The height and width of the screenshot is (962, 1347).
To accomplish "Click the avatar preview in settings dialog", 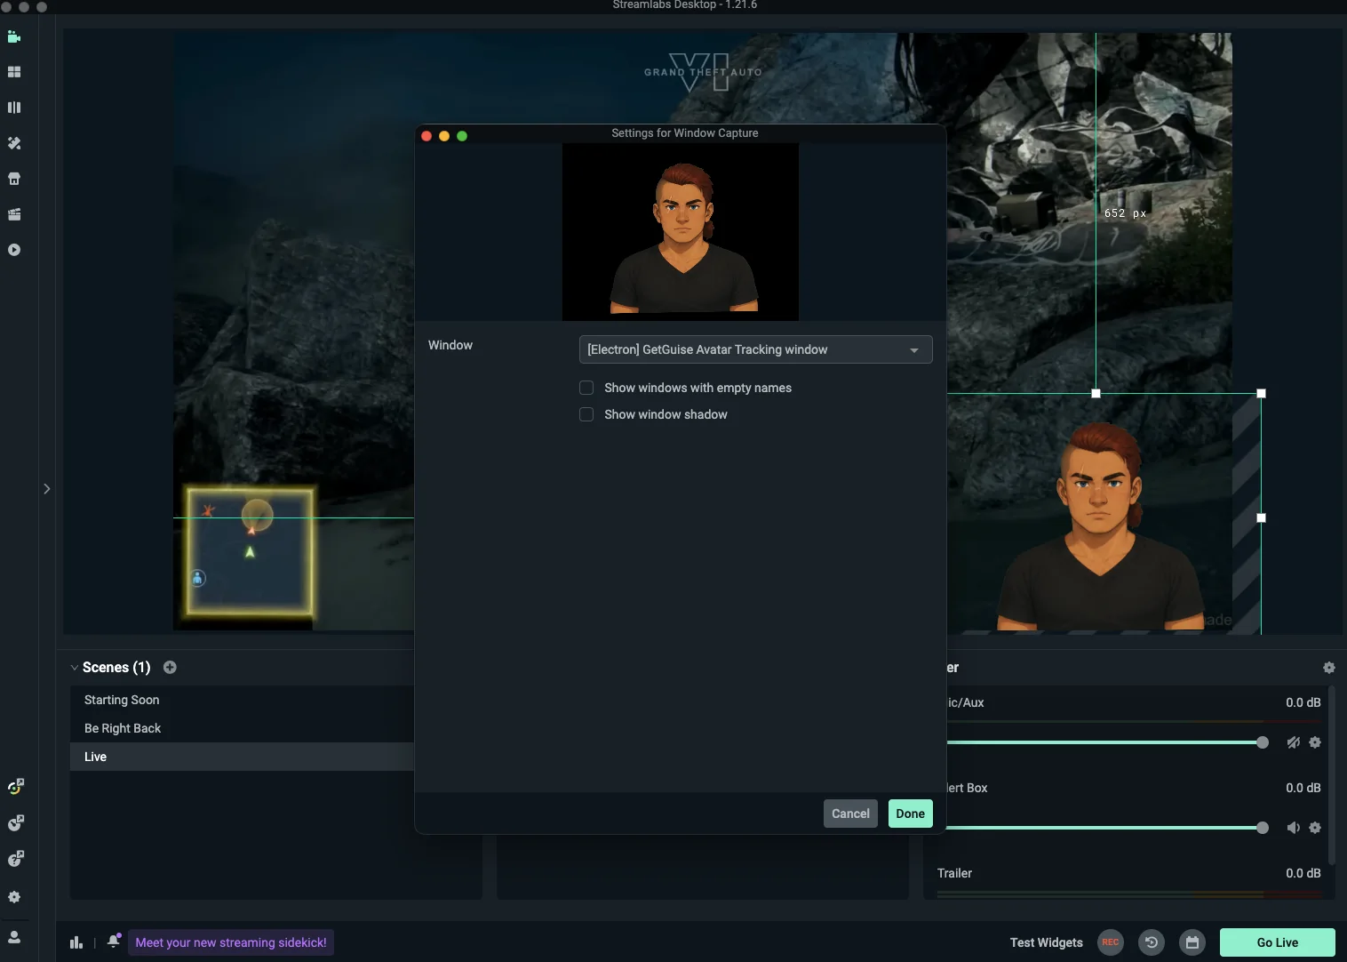I will pos(681,232).
